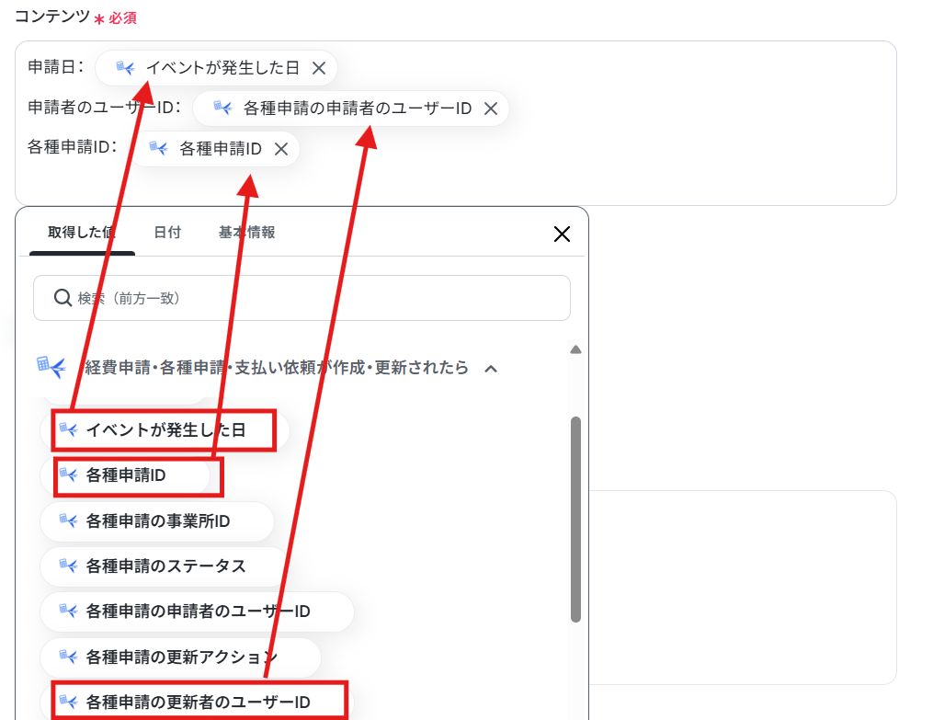Close the value picker popup with X
Image resolution: width=933 pixels, height=720 pixels.
click(563, 234)
